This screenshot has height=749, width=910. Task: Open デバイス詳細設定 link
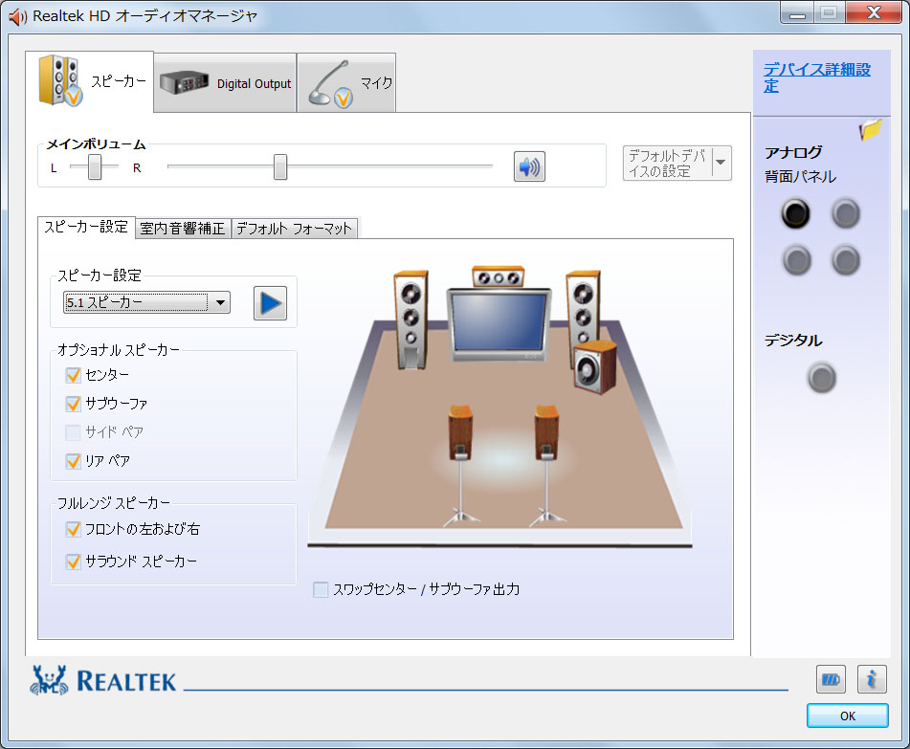[816, 77]
